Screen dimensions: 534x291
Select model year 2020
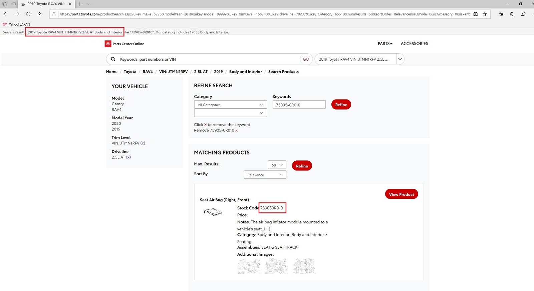click(x=116, y=124)
